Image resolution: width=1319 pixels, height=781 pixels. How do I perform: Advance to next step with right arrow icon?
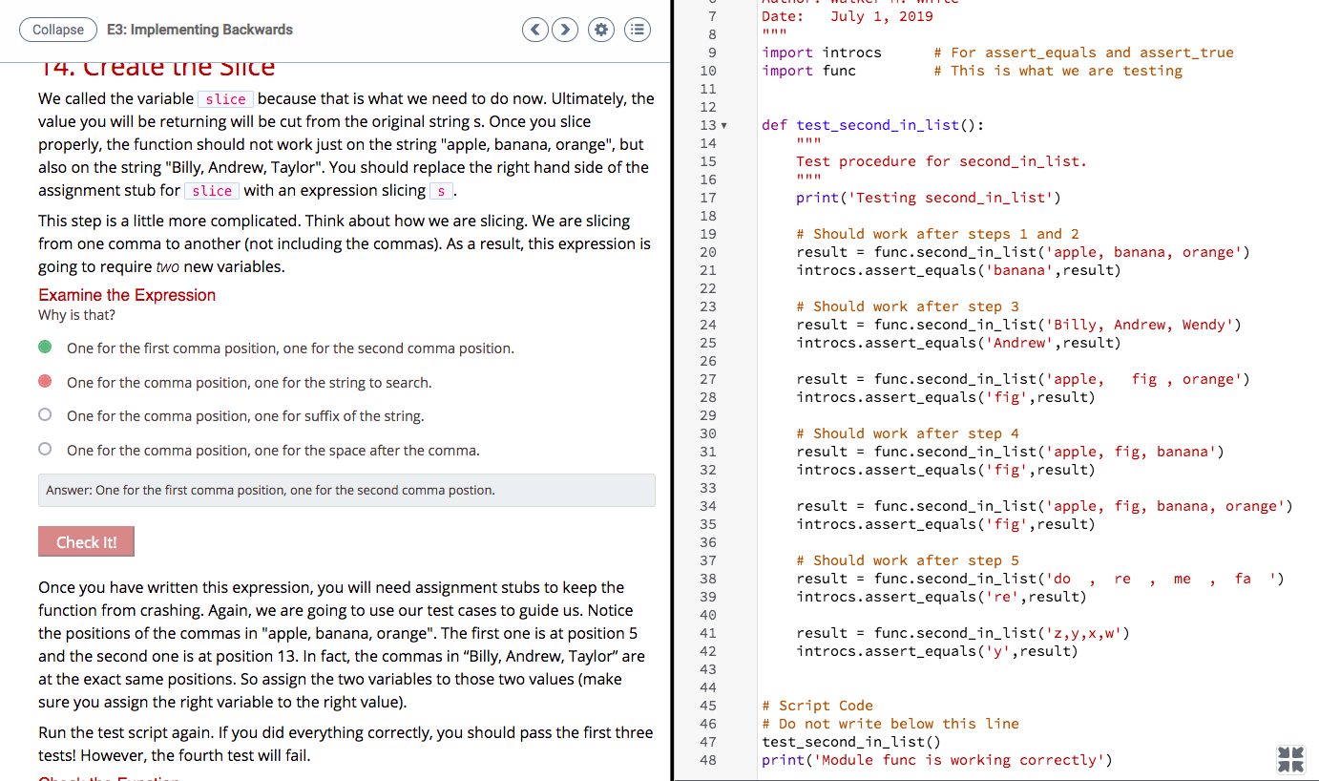pos(565,30)
